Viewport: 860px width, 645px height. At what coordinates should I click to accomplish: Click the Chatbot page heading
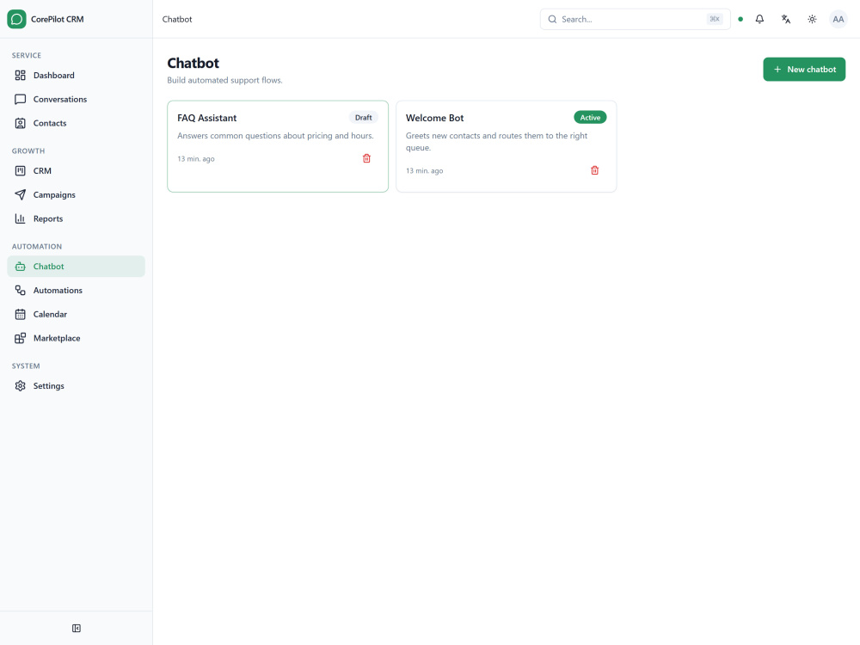(193, 63)
